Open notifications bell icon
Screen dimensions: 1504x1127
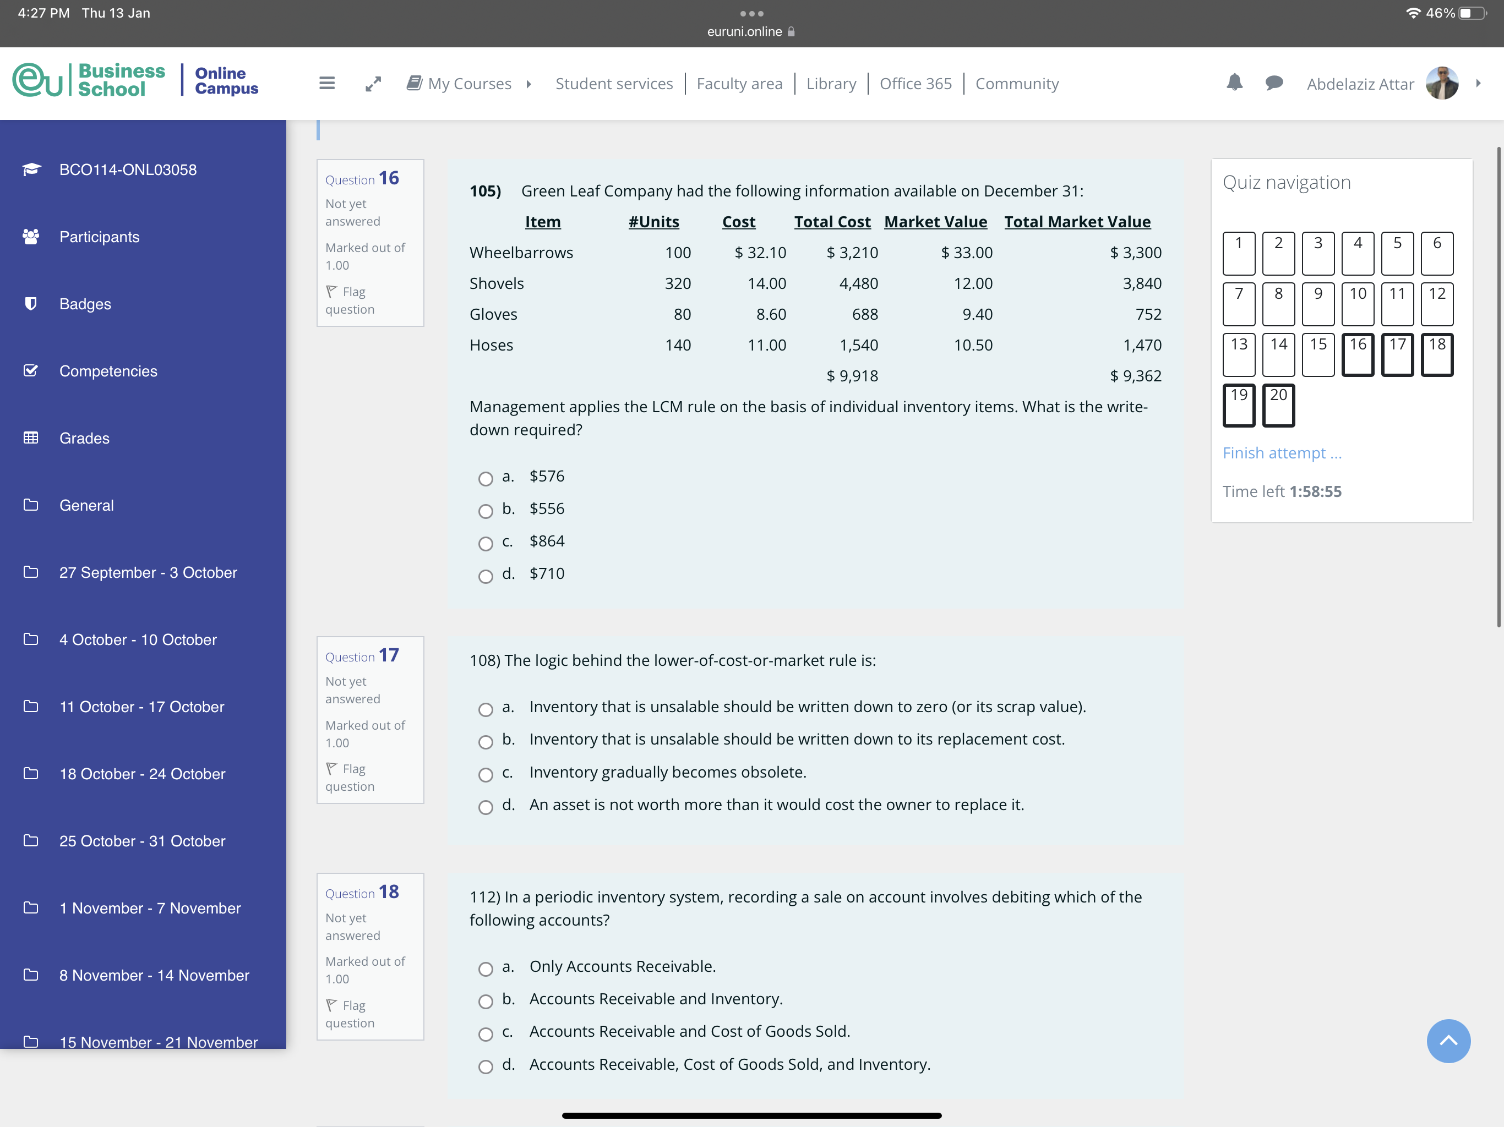1234,83
